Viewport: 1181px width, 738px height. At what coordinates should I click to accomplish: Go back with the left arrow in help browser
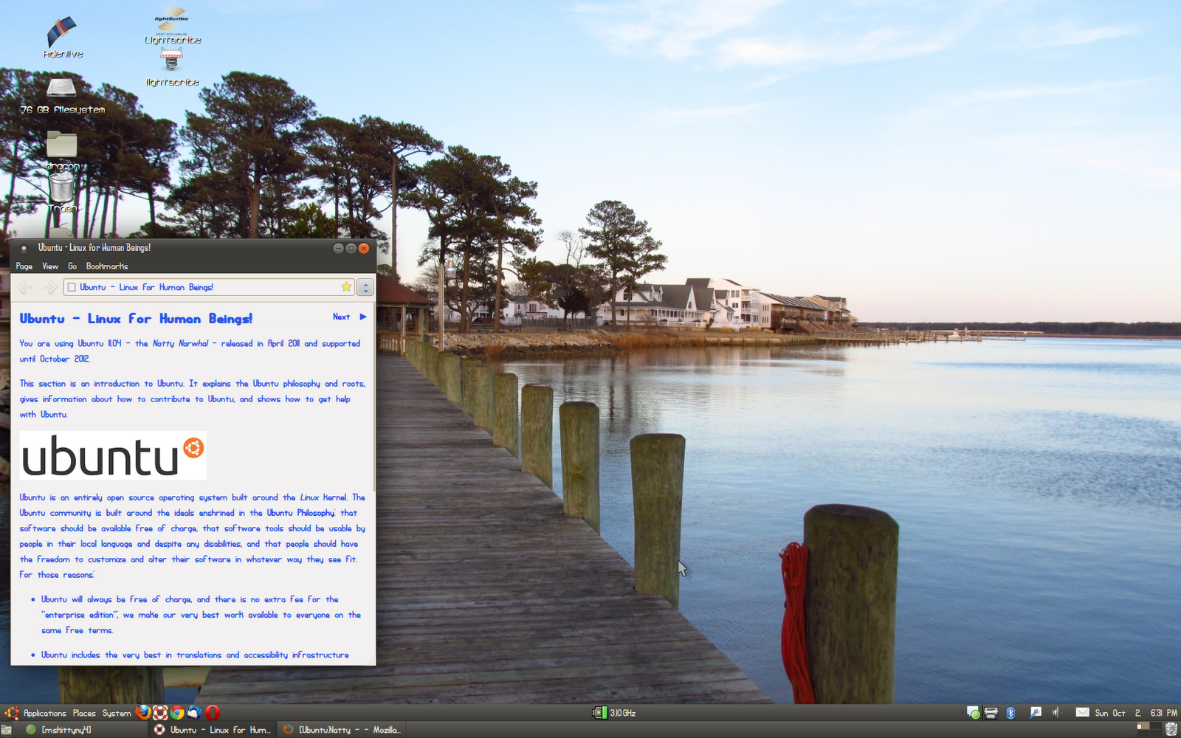(24, 287)
